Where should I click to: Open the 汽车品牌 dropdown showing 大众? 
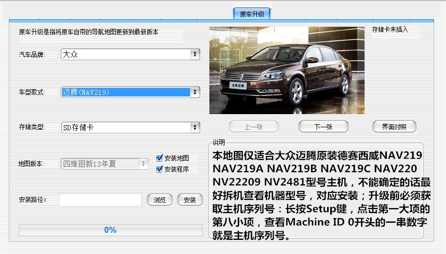pos(130,54)
